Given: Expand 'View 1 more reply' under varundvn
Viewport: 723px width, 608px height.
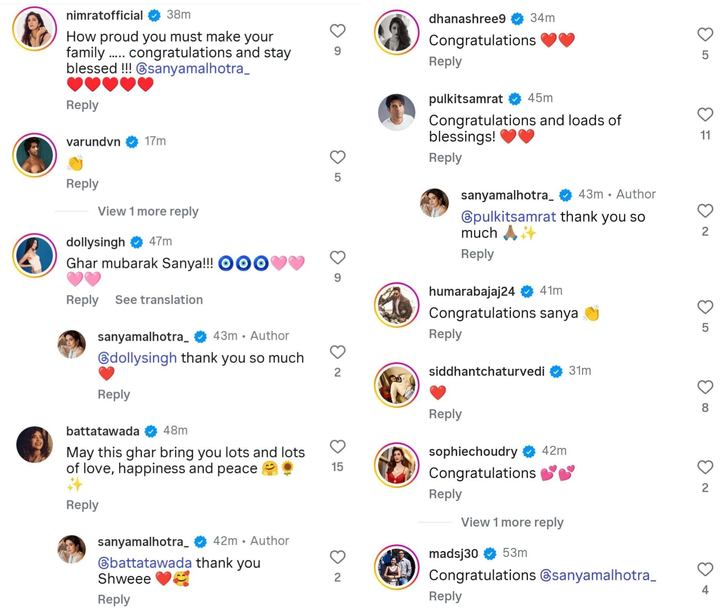Looking at the screenshot, I should (x=148, y=211).
